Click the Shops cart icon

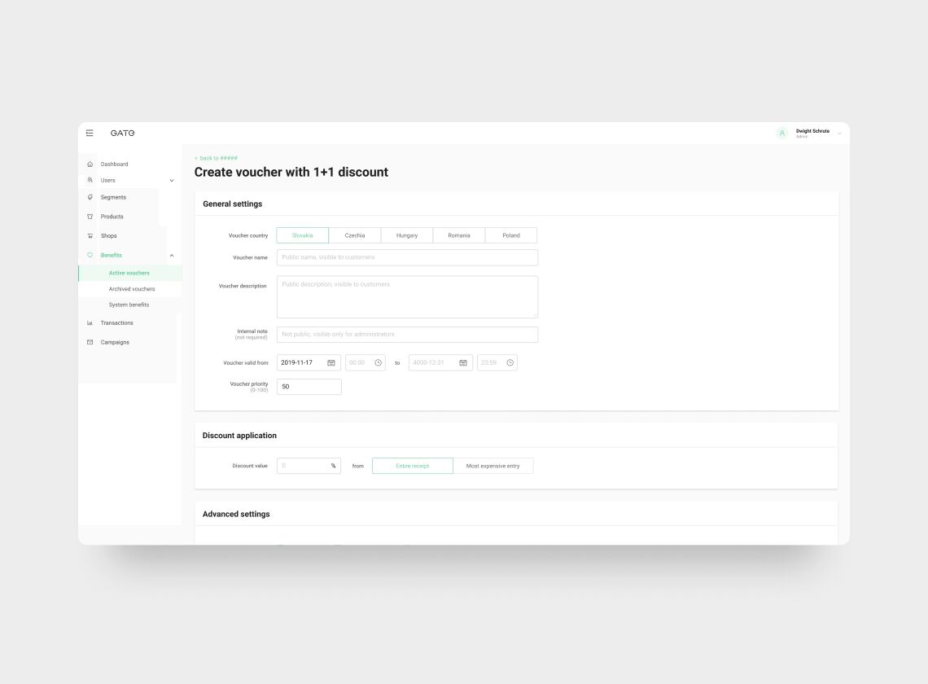(90, 235)
